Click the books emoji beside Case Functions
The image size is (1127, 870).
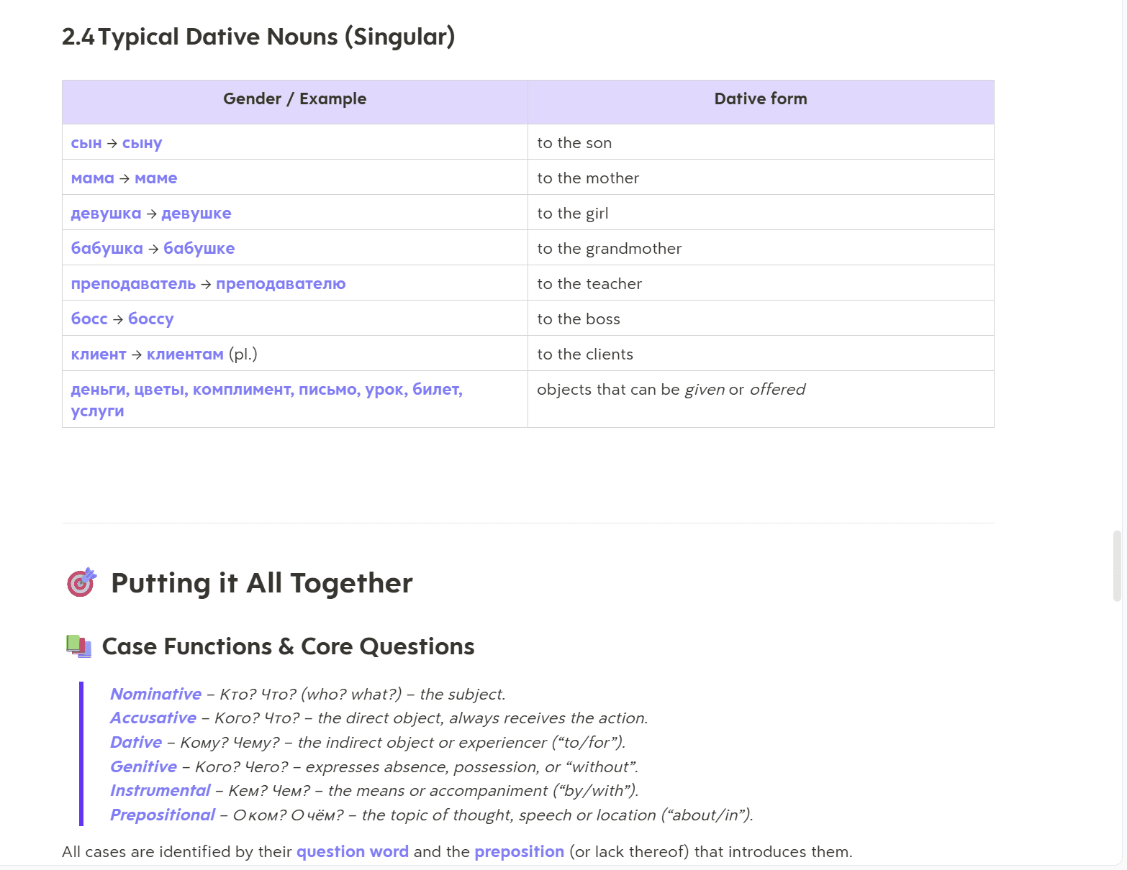[78, 646]
